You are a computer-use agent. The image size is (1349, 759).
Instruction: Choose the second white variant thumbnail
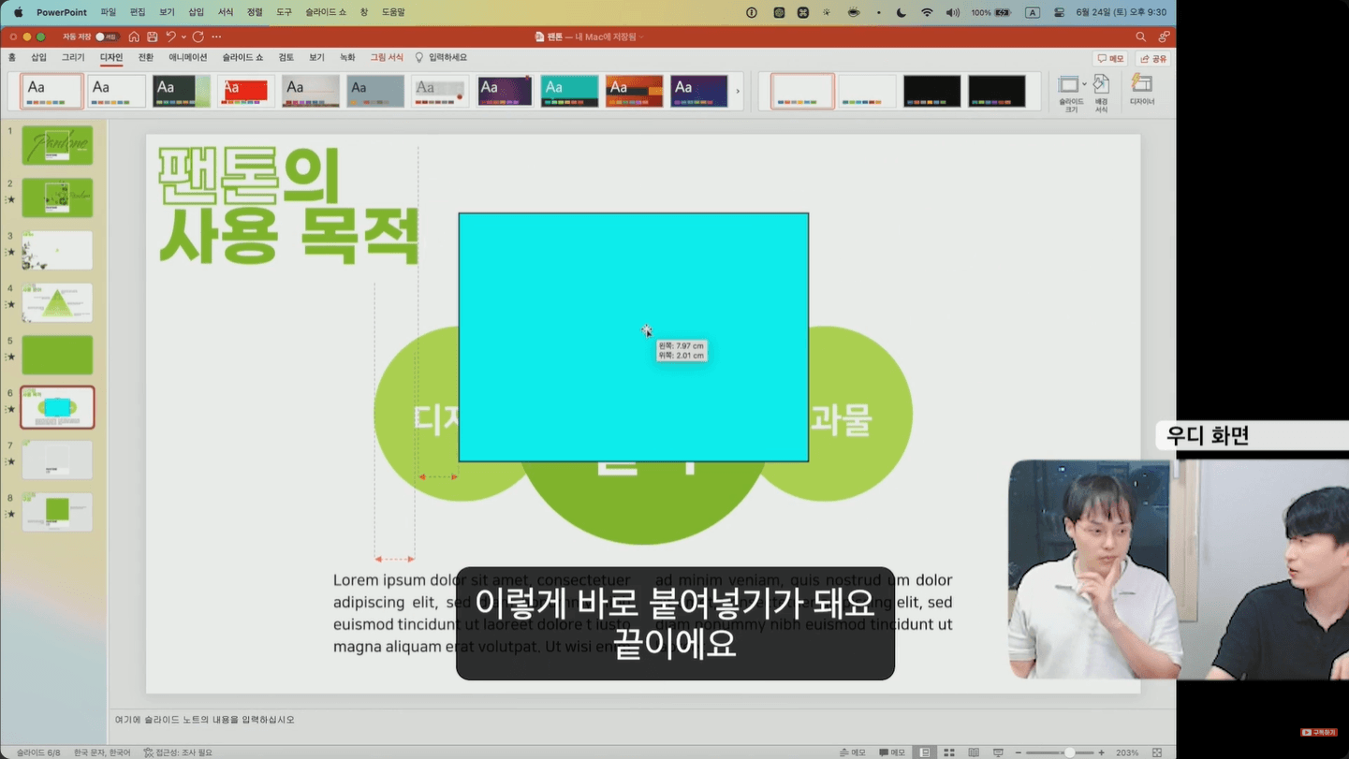tap(867, 92)
